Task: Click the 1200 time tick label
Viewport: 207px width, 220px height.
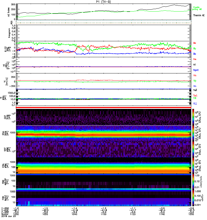Action: (191, 214)
